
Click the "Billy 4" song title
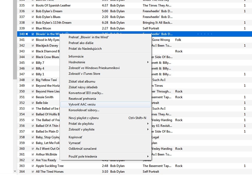pos(40,68)
